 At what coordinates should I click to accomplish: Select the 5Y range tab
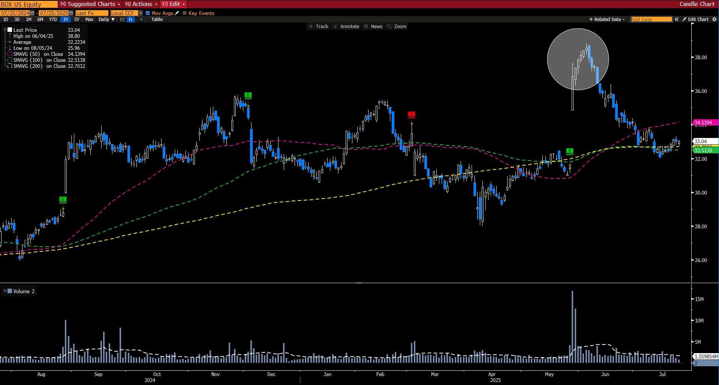coord(77,19)
